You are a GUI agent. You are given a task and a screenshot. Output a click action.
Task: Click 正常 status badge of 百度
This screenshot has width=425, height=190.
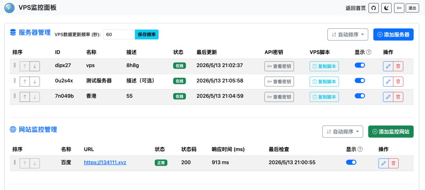161,163
